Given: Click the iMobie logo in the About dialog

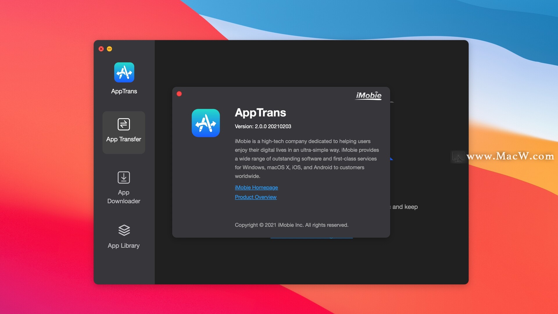Looking at the screenshot, I should coord(369,95).
